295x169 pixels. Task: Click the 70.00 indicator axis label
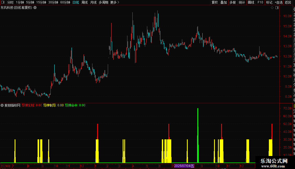287,108
